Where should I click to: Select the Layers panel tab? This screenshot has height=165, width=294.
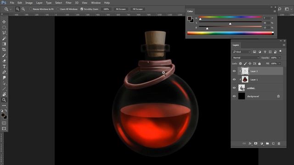pos(236,45)
